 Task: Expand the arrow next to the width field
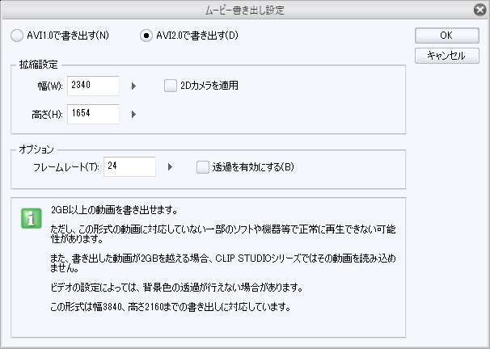point(133,86)
